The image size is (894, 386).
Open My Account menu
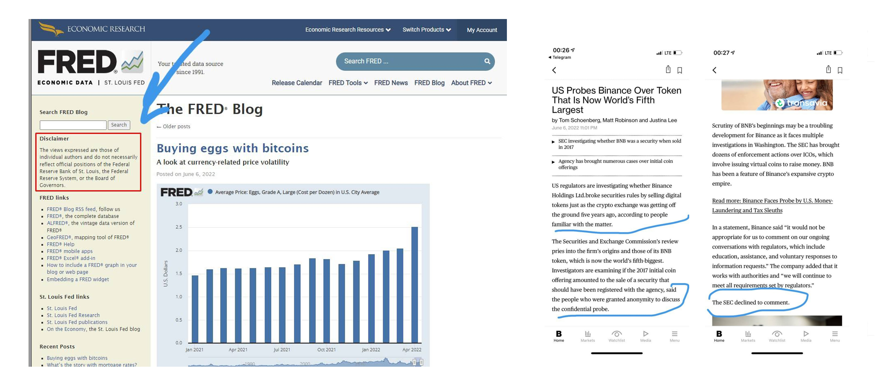coord(482,30)
